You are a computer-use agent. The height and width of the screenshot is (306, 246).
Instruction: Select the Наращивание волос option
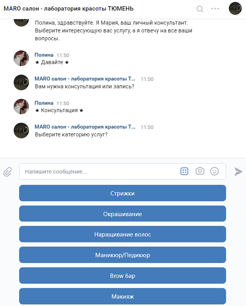[123, 234]
